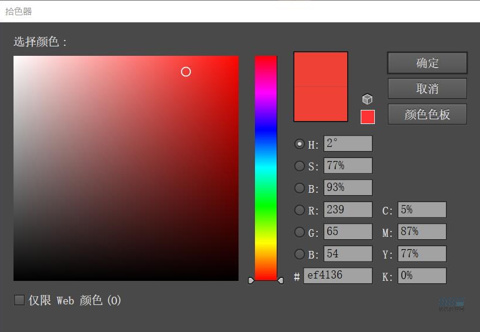Click the rainbow hue spectrum bar
This screenshot has height=332, width=480.
pos(266,168)
